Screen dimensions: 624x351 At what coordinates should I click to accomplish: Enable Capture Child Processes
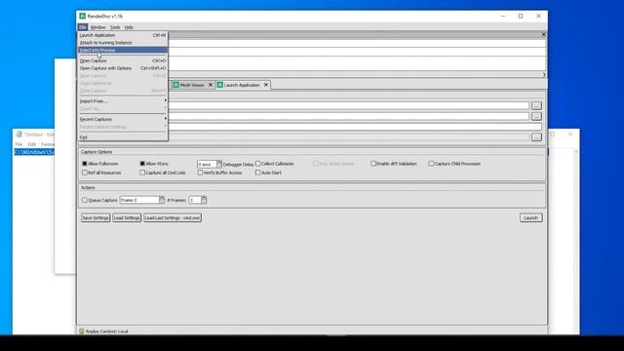(431, 164)
